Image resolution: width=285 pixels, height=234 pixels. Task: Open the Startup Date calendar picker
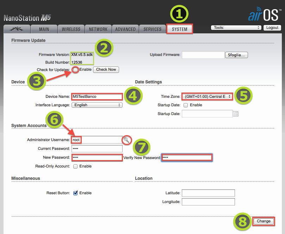pyautogui.click(x=236, y=114)
